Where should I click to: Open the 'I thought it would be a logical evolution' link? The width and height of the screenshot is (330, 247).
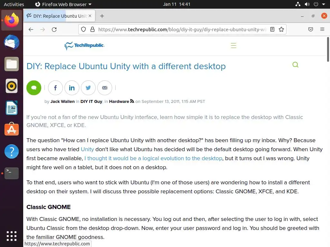[153, 158]
